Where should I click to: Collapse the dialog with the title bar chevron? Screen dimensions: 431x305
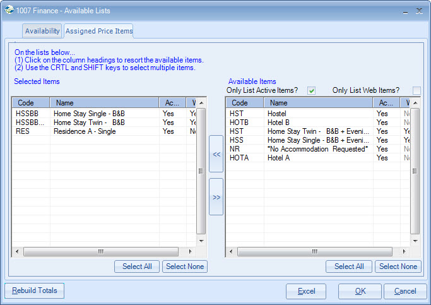click(403, 10)
